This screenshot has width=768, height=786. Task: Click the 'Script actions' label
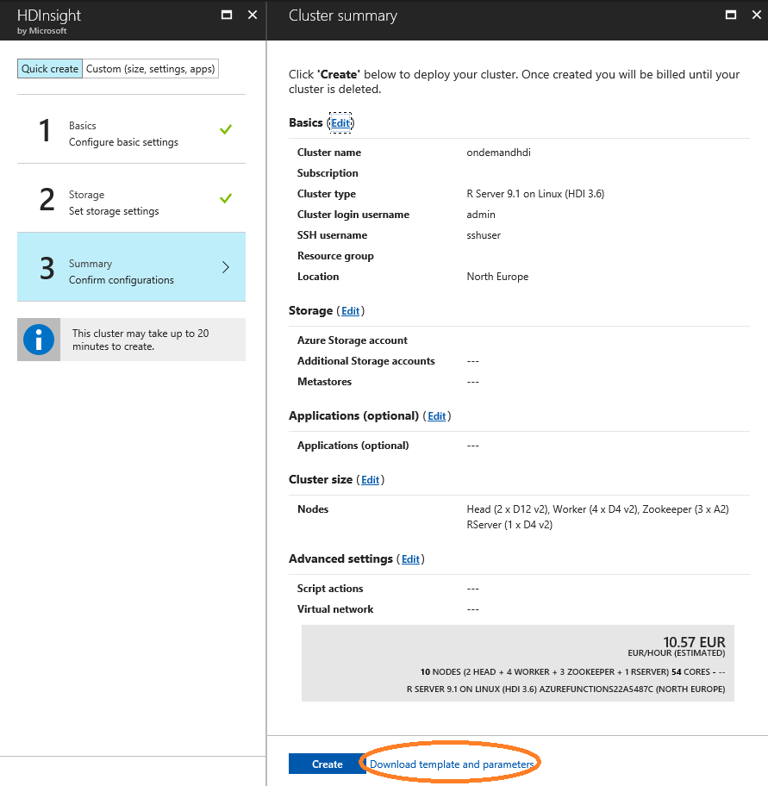click(x=330, y=589)
